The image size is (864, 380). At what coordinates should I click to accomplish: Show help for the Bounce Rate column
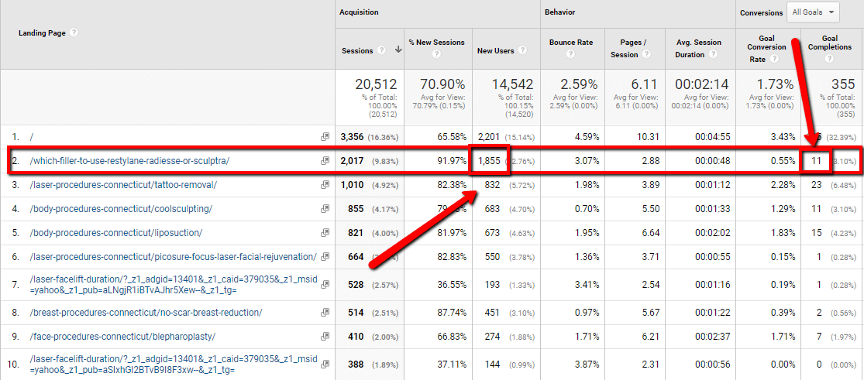(x=571, y=54)
